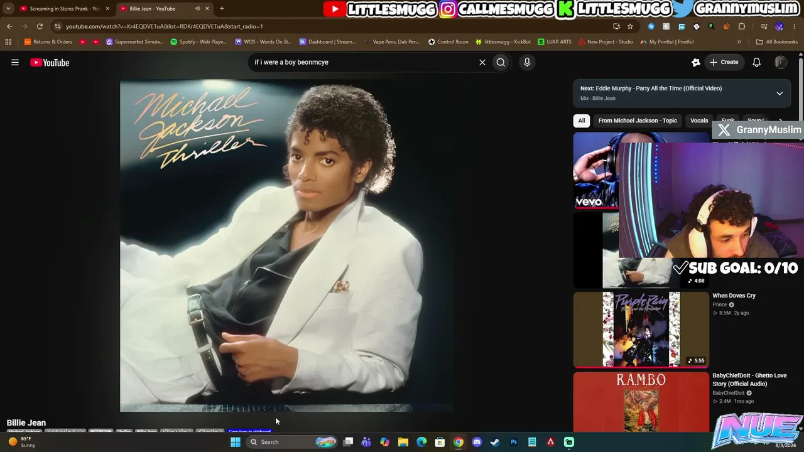Open the My Printful | Printful bookmark
This screenshot has height=452, width=804.
click(x=667, y=42)
